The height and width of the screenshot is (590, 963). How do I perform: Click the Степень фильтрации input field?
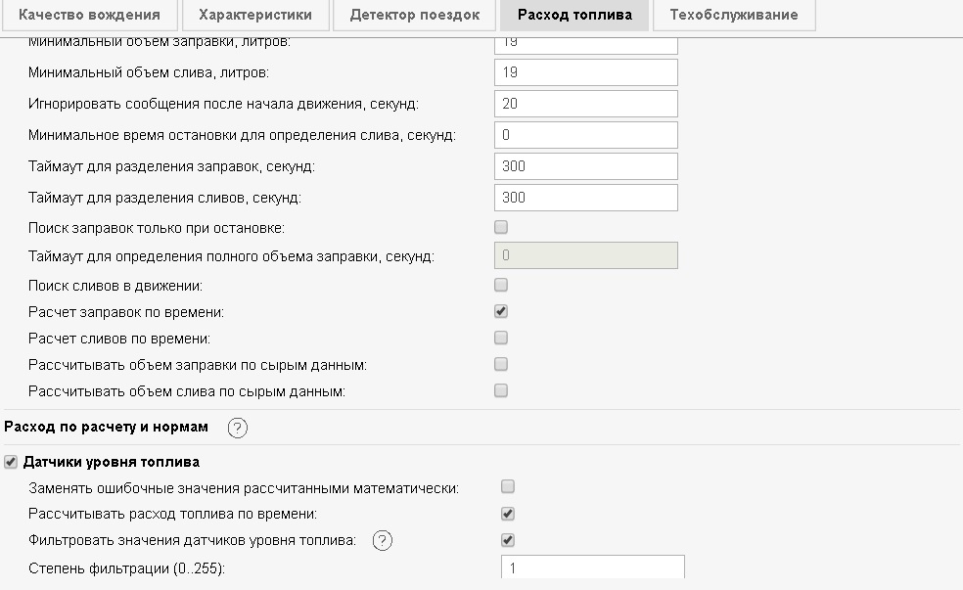[x=591, y=567]
